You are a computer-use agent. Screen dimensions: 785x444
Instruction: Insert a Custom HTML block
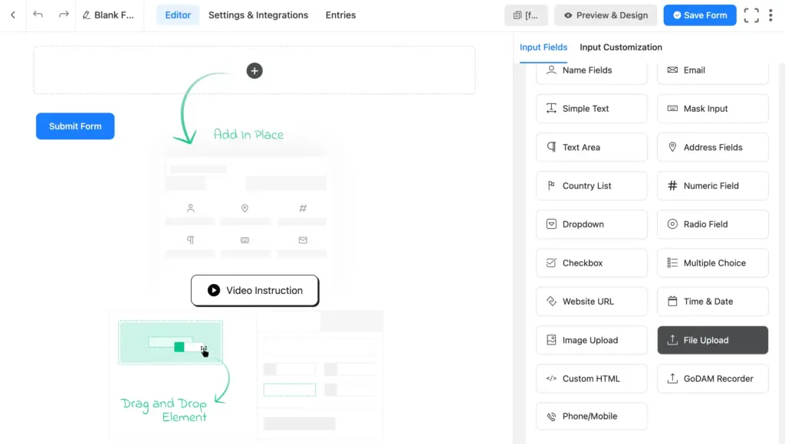[591, 378]
